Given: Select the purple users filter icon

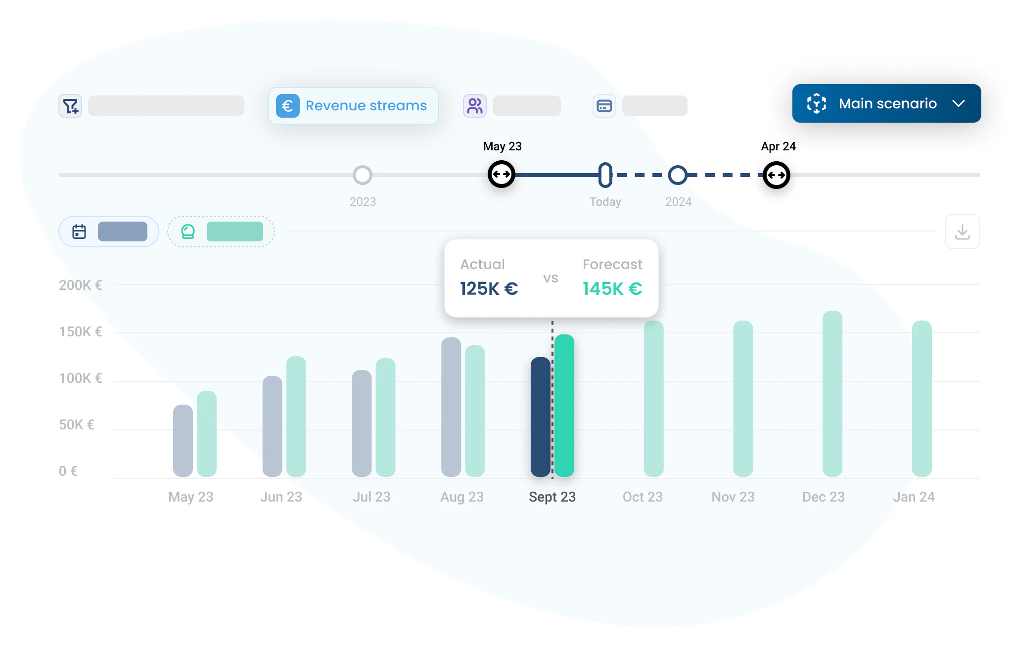Looking at the screenshot, I should (474, 105).
